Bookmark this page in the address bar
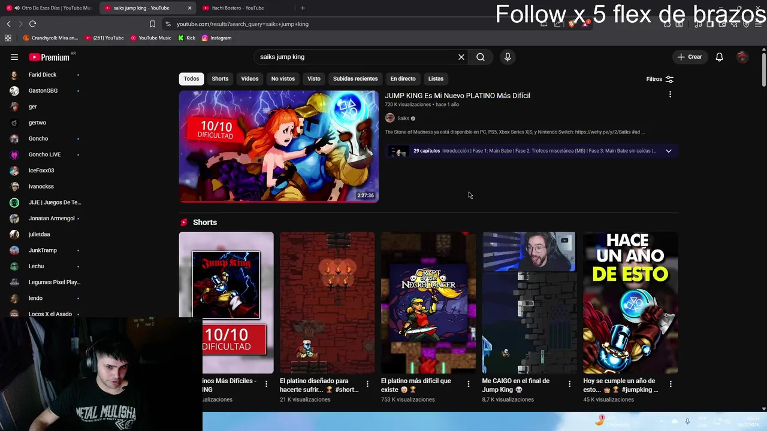 point(152,24)
